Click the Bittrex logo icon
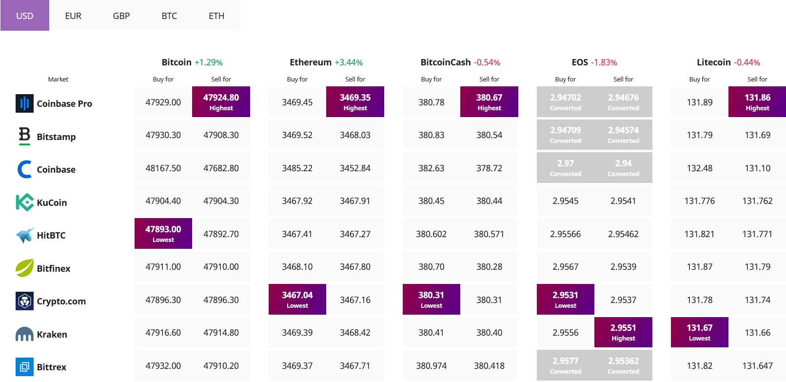786x382 pixels. coord(24,367)
